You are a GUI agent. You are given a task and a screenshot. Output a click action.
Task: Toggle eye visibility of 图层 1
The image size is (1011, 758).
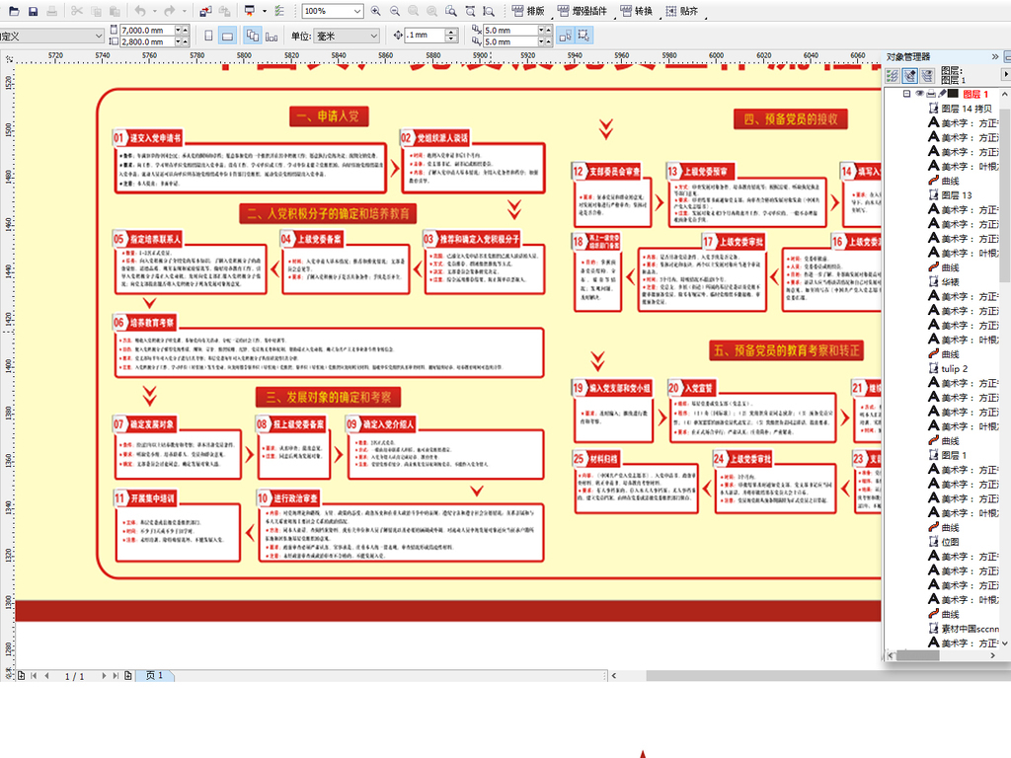pyautogui.click(x=919, y=94)
